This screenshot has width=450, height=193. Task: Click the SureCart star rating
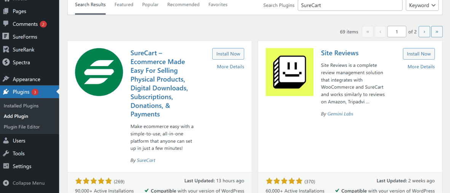point(94,181)
